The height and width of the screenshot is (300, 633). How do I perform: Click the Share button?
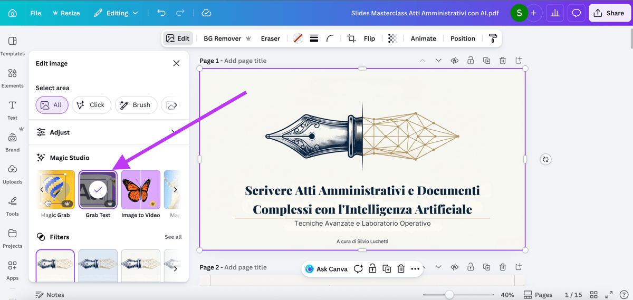pos(609,13)
